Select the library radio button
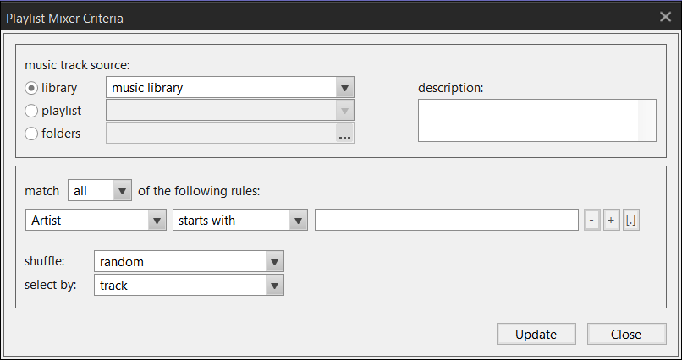Viewport: 682px width, 360px height. [x=32, y=88]
